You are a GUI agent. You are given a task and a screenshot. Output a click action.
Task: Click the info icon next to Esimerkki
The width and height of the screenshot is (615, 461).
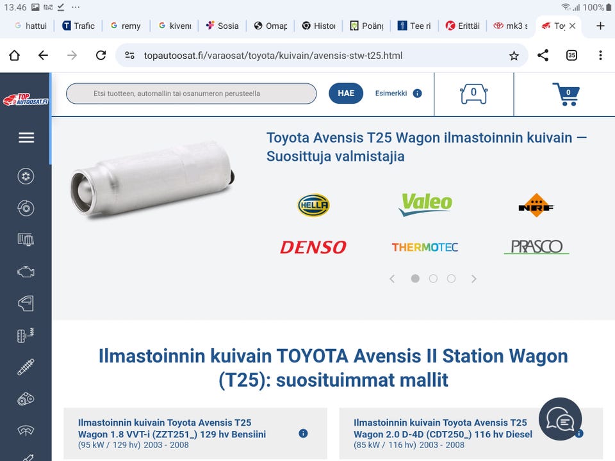click(x=417, y=93)
